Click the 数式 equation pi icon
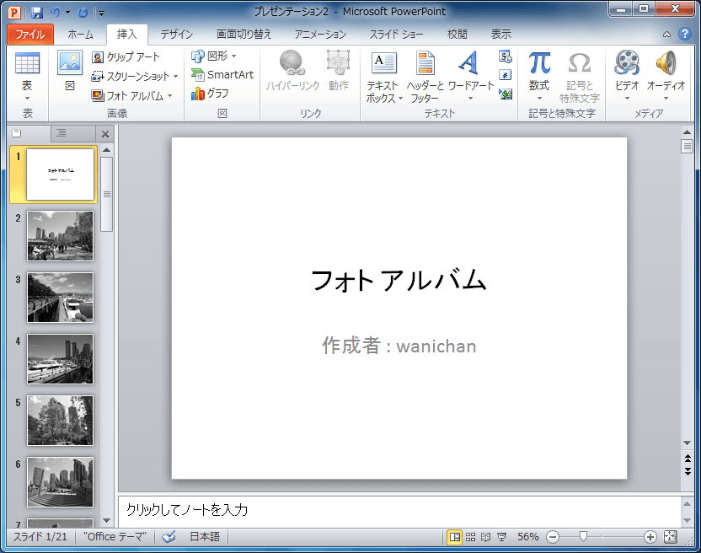Viewport: 701px width, 553px height. (x=539, y=62)
